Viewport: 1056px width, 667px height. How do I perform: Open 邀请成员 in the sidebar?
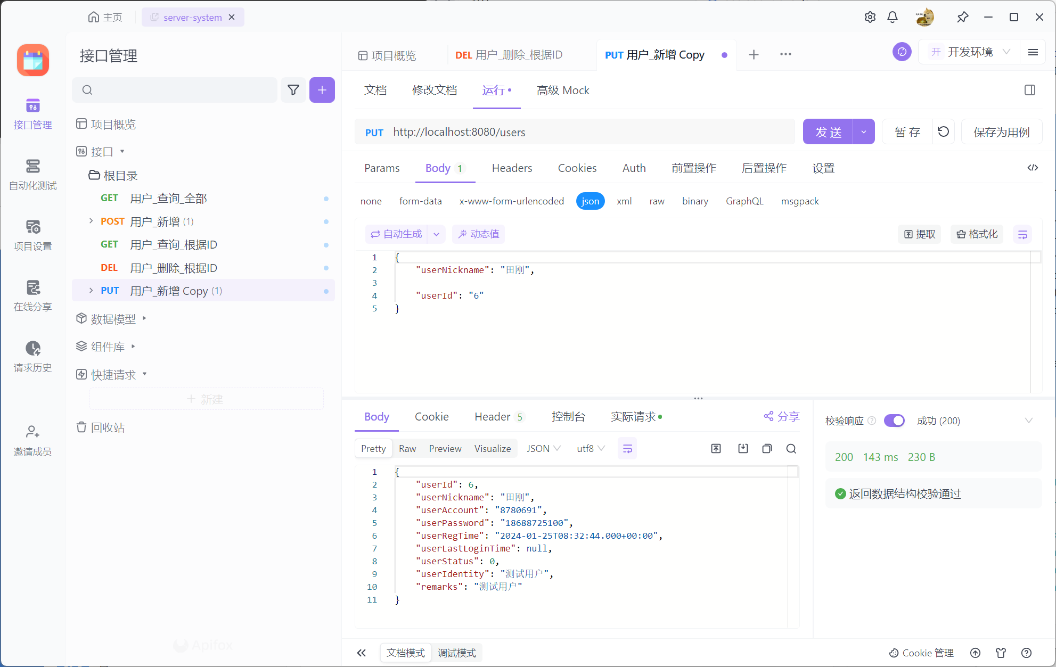pos(32,441)
